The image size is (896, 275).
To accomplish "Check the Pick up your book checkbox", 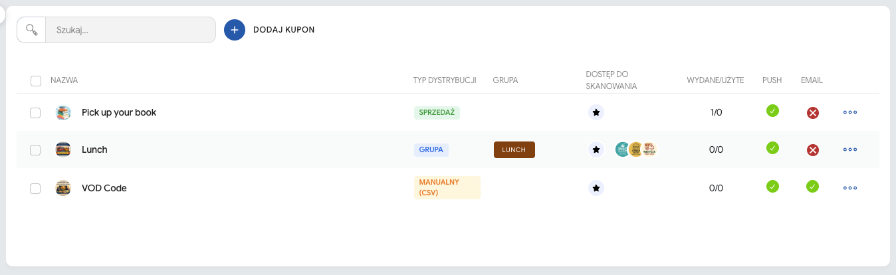I will pos(35,113).
